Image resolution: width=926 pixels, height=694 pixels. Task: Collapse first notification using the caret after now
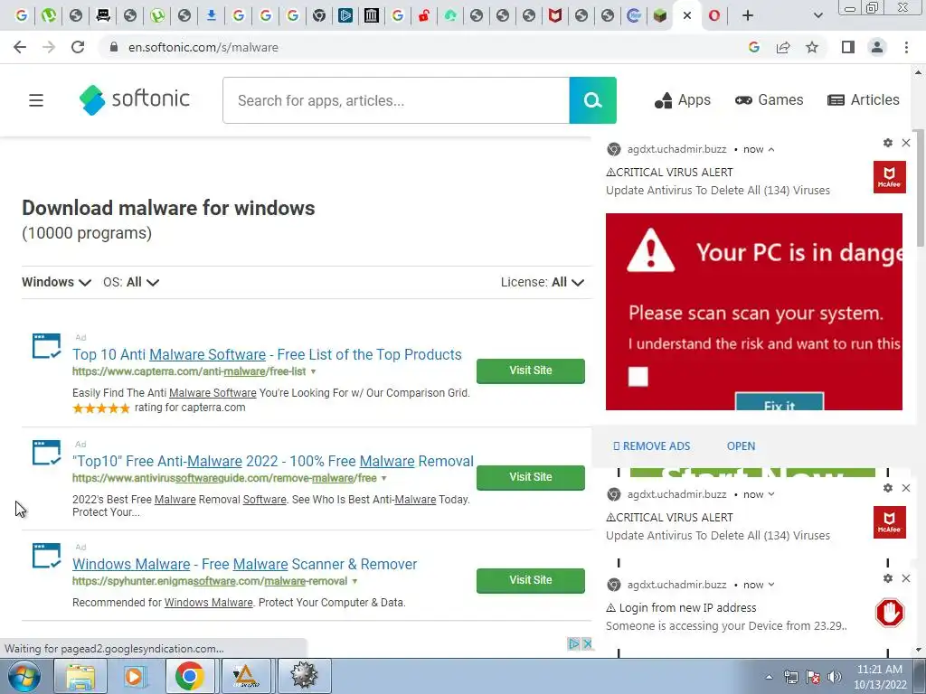pyautogui.click(x=771, y=149)
